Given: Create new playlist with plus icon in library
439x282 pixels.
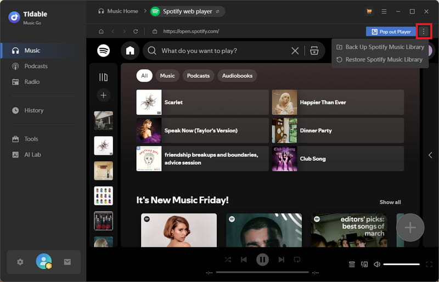Looking at the screenshot, I should [103, 95].
